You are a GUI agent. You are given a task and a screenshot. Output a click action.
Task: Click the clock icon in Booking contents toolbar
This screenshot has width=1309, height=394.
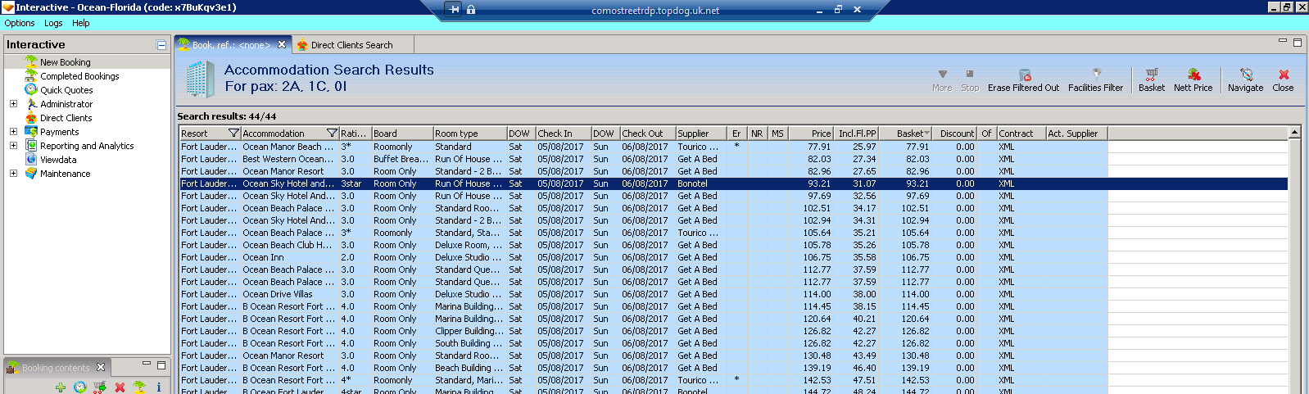(x=79, y=387)
